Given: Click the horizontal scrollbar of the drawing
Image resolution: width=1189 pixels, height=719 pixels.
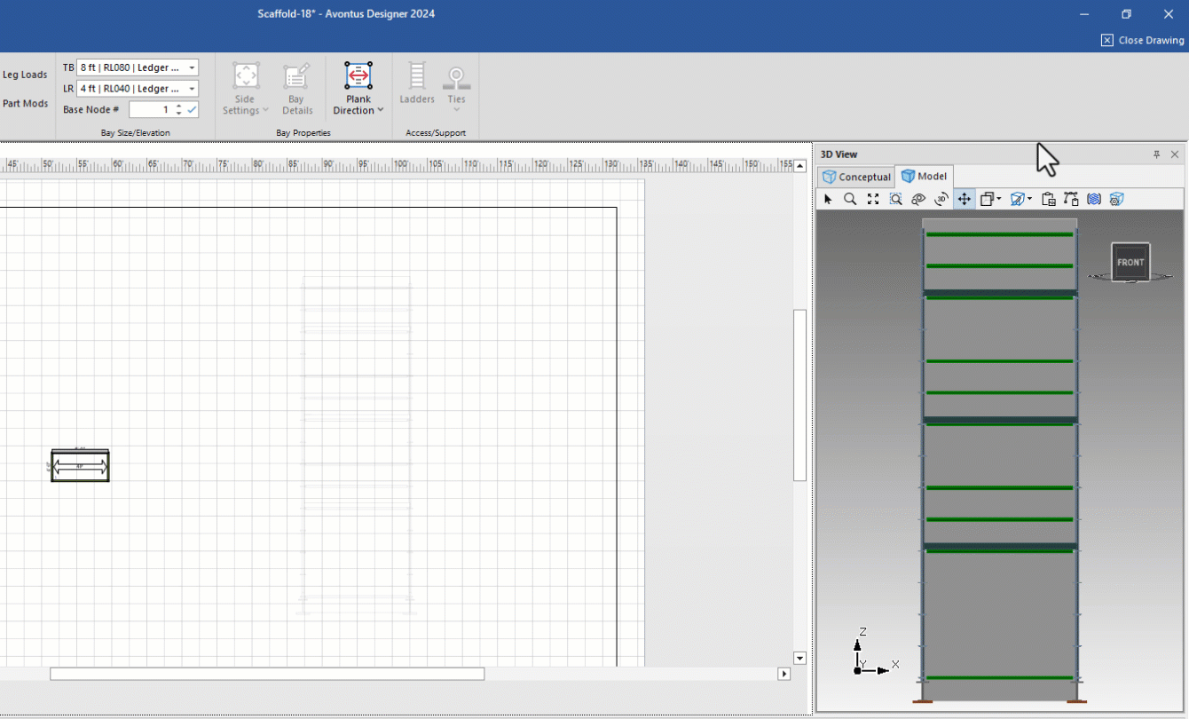Looking at the screenshot, I should click(266, 674).
